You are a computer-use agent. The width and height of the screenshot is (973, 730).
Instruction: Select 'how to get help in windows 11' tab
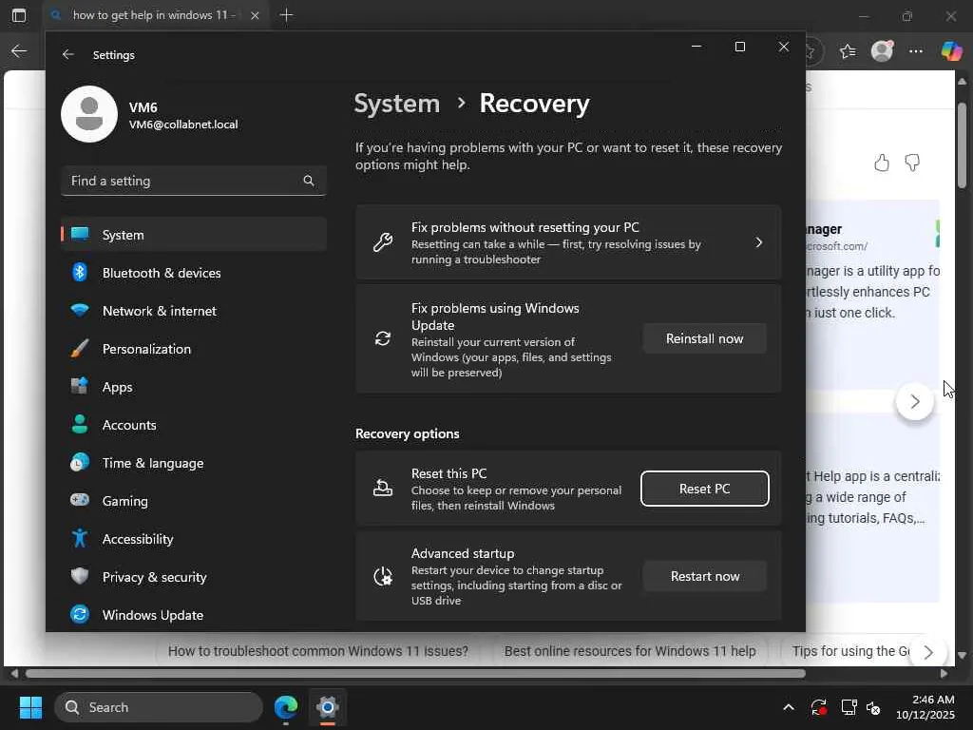[156, 15]
